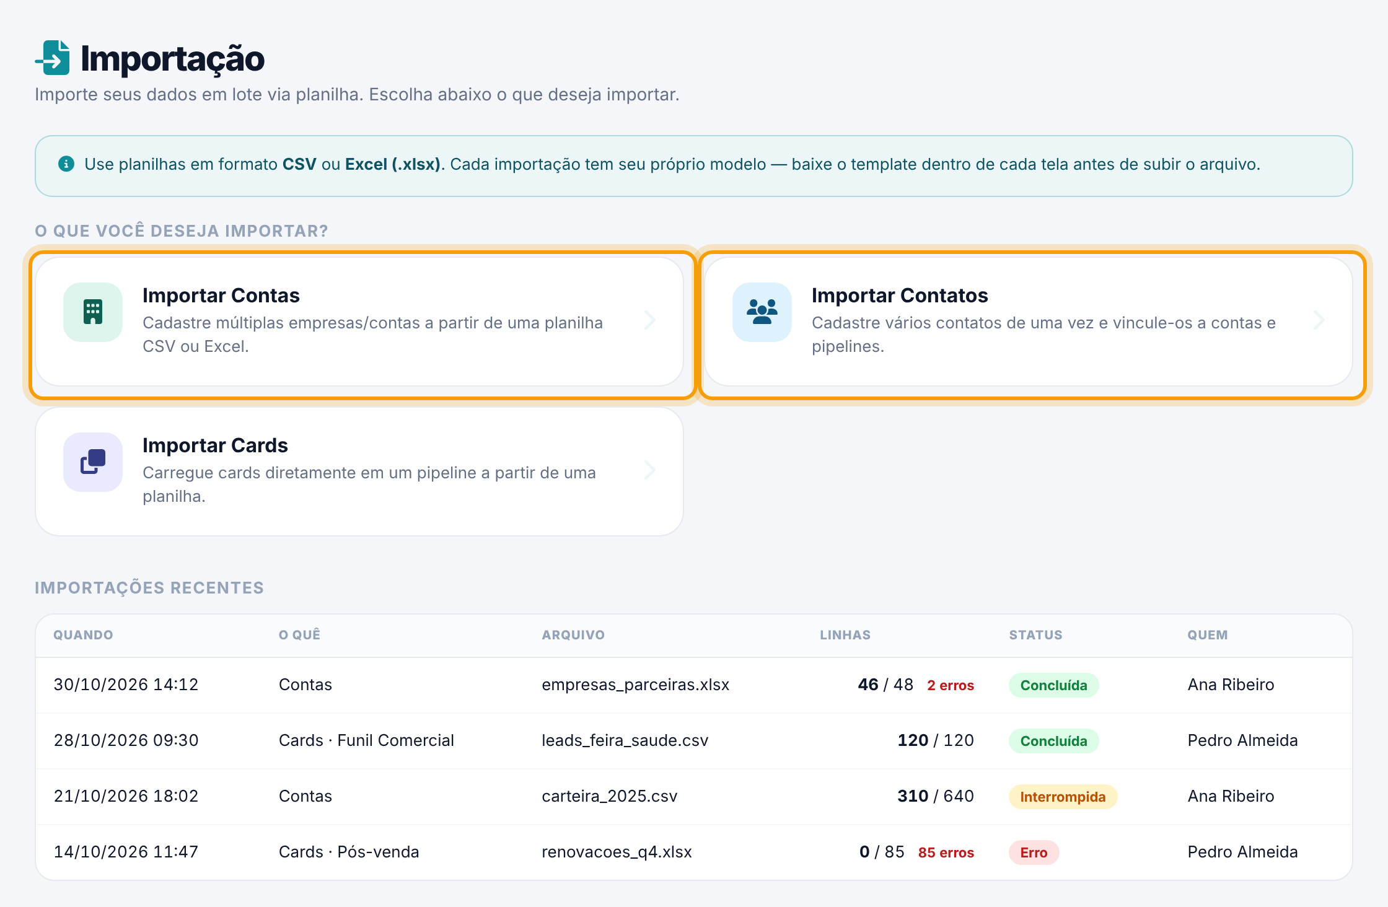Open the Importar Contas card title

(x=221, y=296)
